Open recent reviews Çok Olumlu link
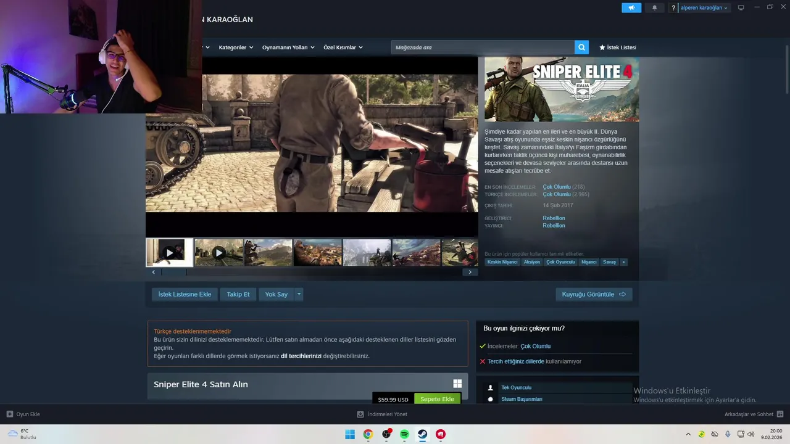 [x=557, y=187]
